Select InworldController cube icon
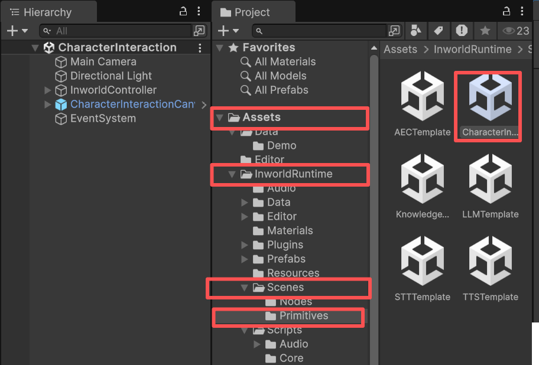The image size is (539, 365). [x=61, y=90]
